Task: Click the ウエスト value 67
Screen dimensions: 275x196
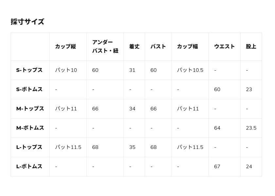Action: (x=217, y=167)
